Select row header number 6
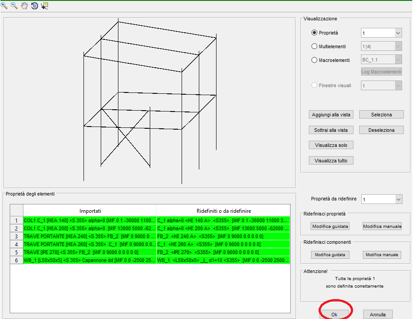 click(x=17, y=260)
